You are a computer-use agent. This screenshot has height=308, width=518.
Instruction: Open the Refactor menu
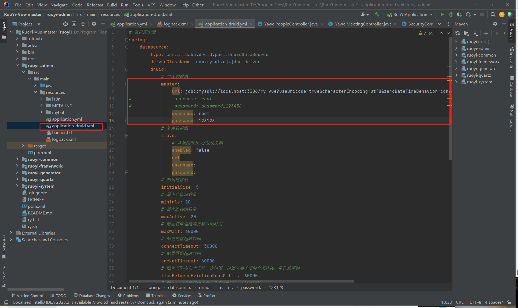95,5
